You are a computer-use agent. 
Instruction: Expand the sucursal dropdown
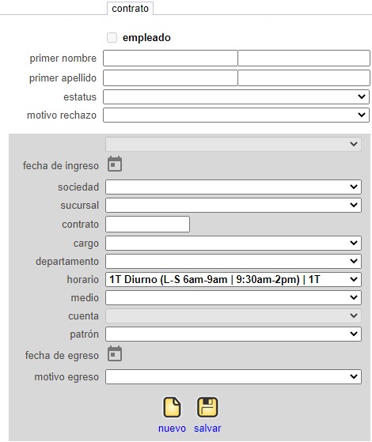point(233,206)
